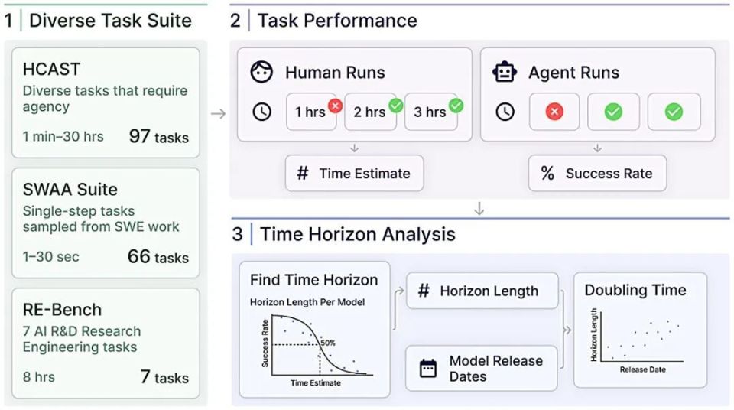The image size is (734, 410).
Task: Open the SWAA Suite card
Action: (x=106, y=223)
